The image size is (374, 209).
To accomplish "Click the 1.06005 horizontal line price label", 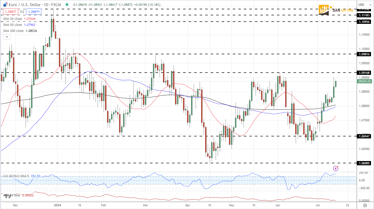I will tap(364, 163).
